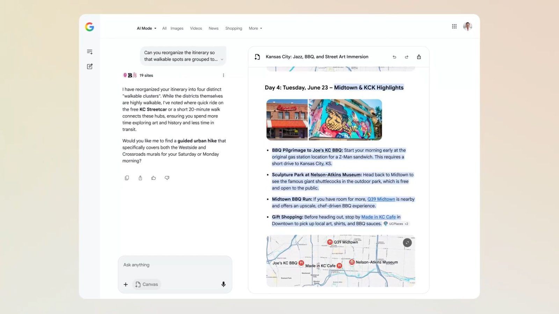
Task: Open the Q39 Midtown link
Action: 380,199
